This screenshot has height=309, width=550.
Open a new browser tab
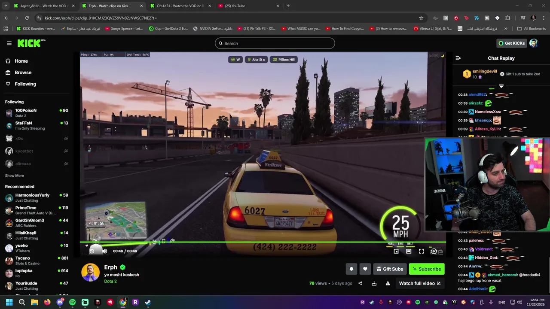[288, 6]
